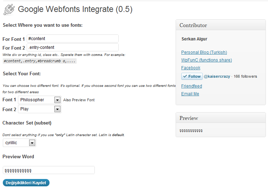The image size is (268, 192).
Task: Click the For Font 1 input field
Action: click(73, 39)
